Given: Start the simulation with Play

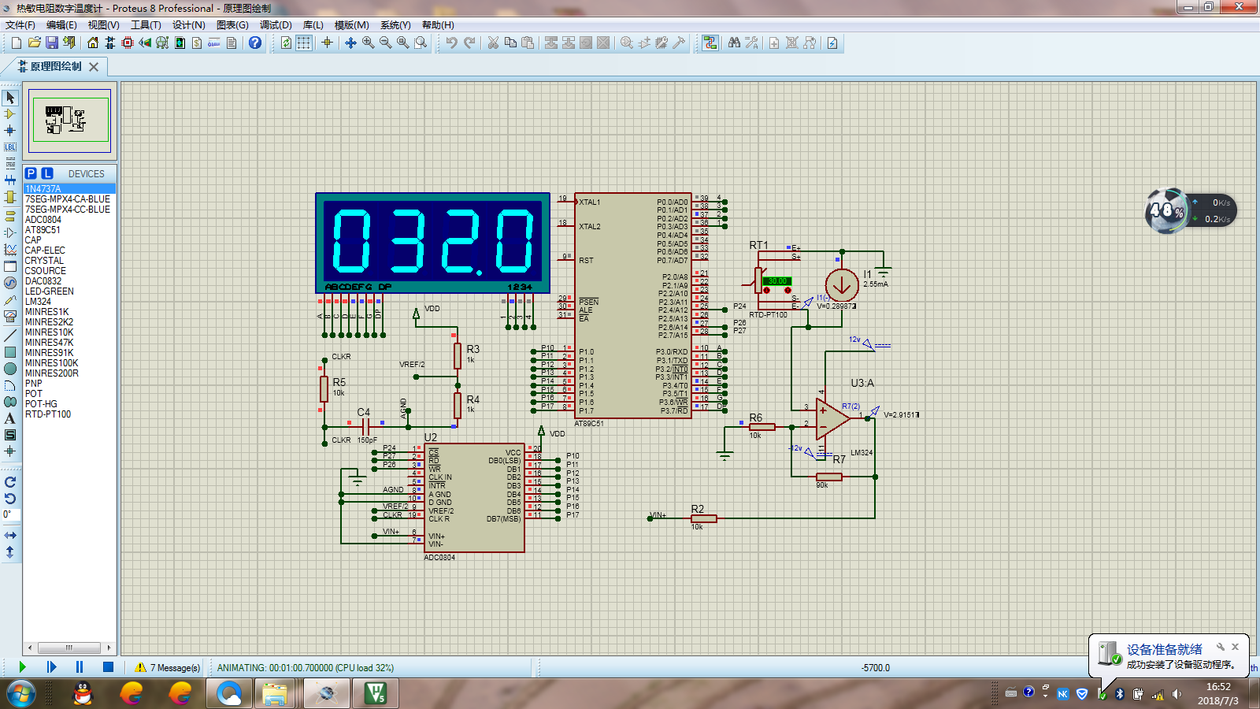Looking at the screenshot, I should coord(22,667).
